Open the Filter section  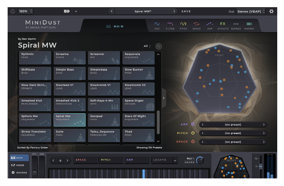click(x=170, y=26)
